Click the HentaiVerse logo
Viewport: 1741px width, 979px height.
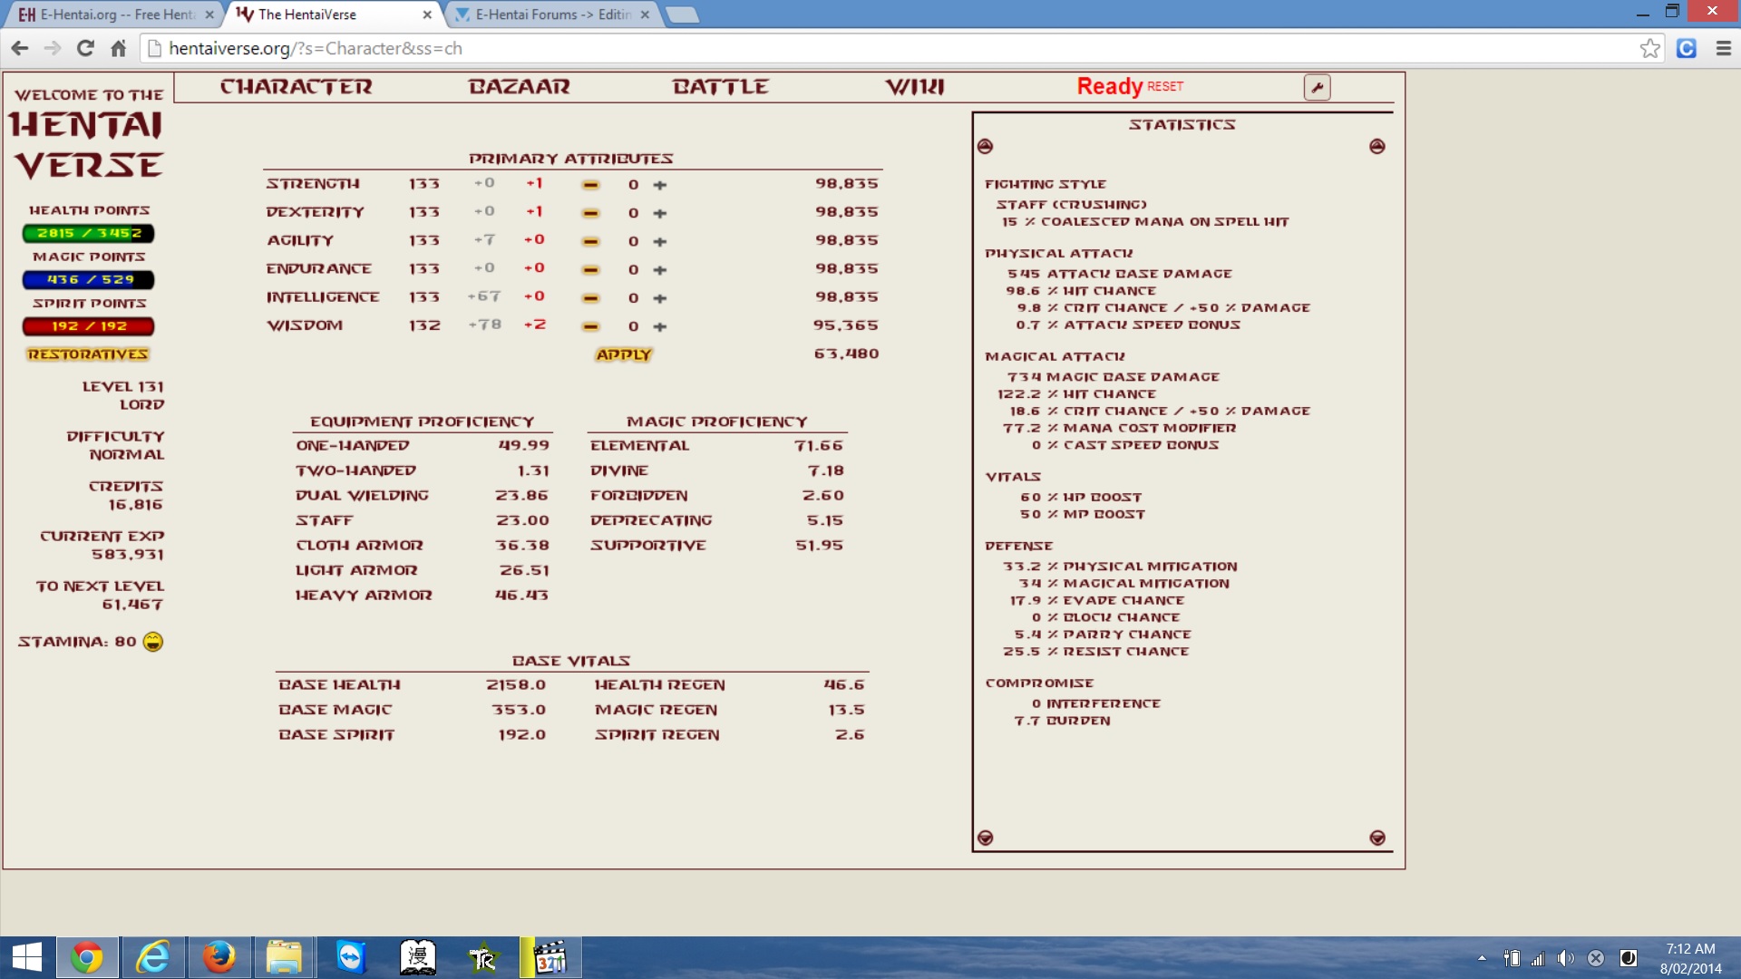[87, 136]
